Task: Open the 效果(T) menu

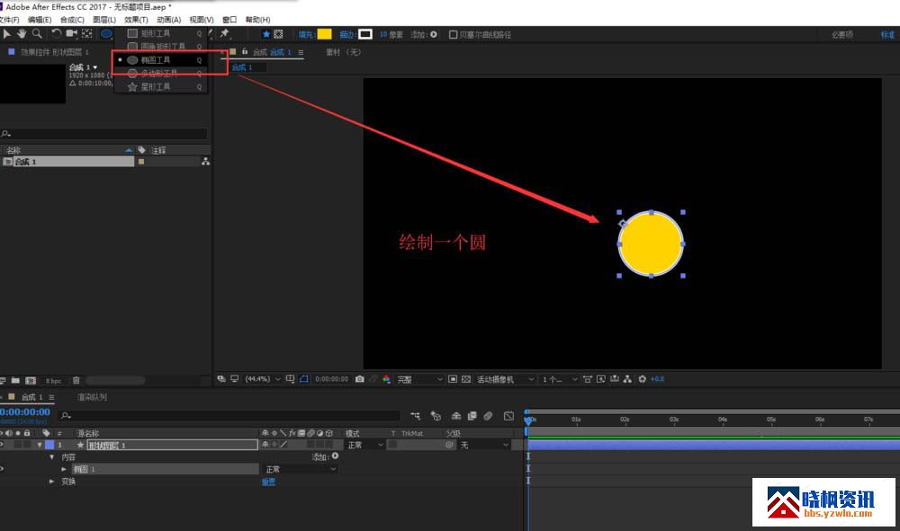Action: tap(136, 20)
